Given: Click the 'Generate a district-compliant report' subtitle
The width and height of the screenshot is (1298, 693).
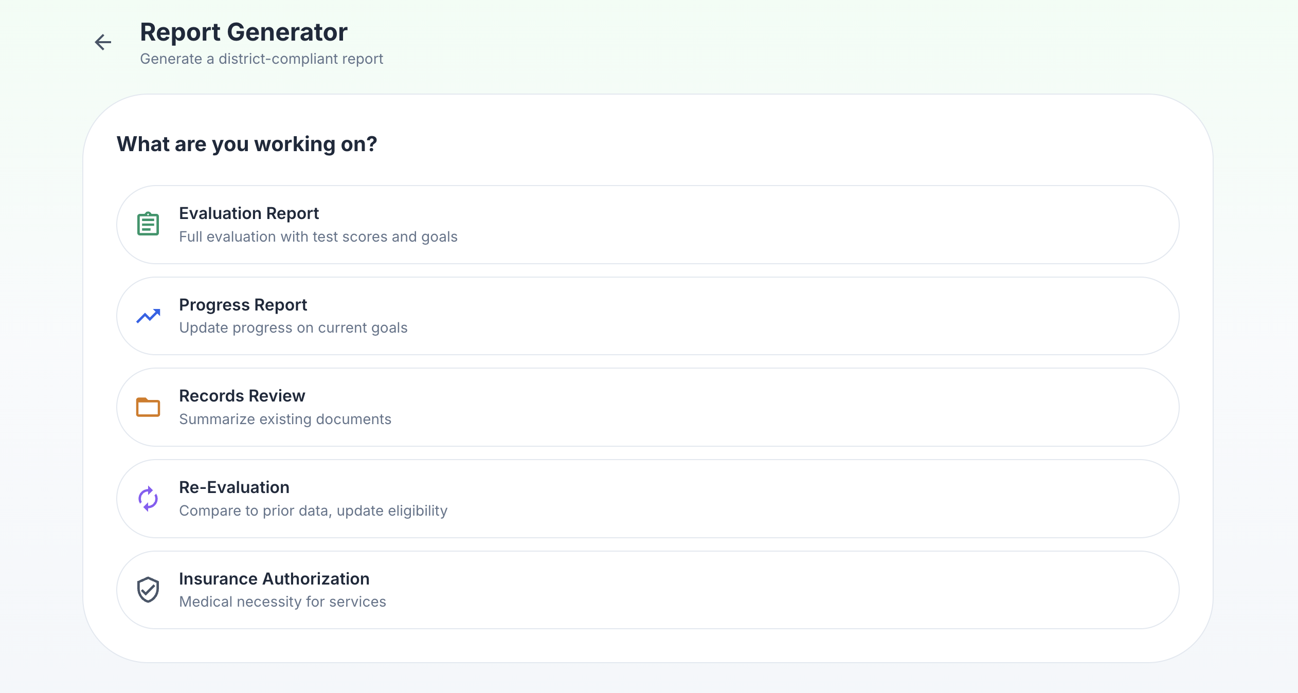Looking at the screenshot, I should [262, 59].
